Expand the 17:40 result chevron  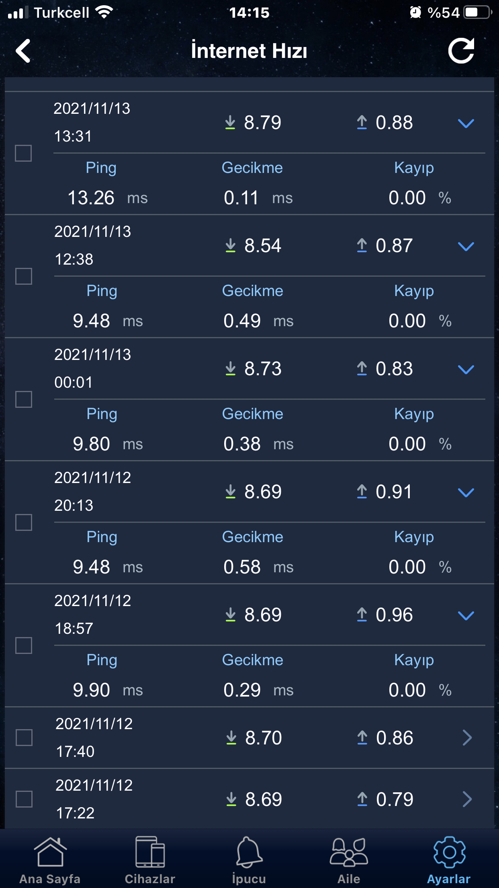click(467, 738)
